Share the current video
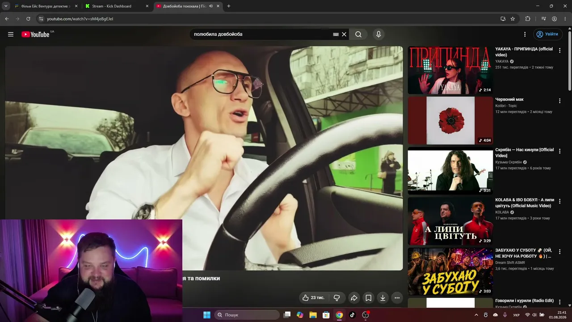The height and width of the screenshot is (322, 572). 354,298
